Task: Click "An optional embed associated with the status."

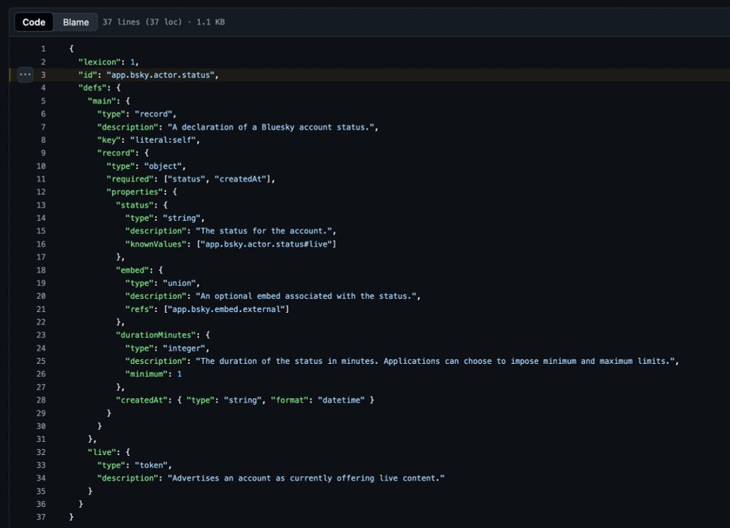Action: click(x=306, y=296)
